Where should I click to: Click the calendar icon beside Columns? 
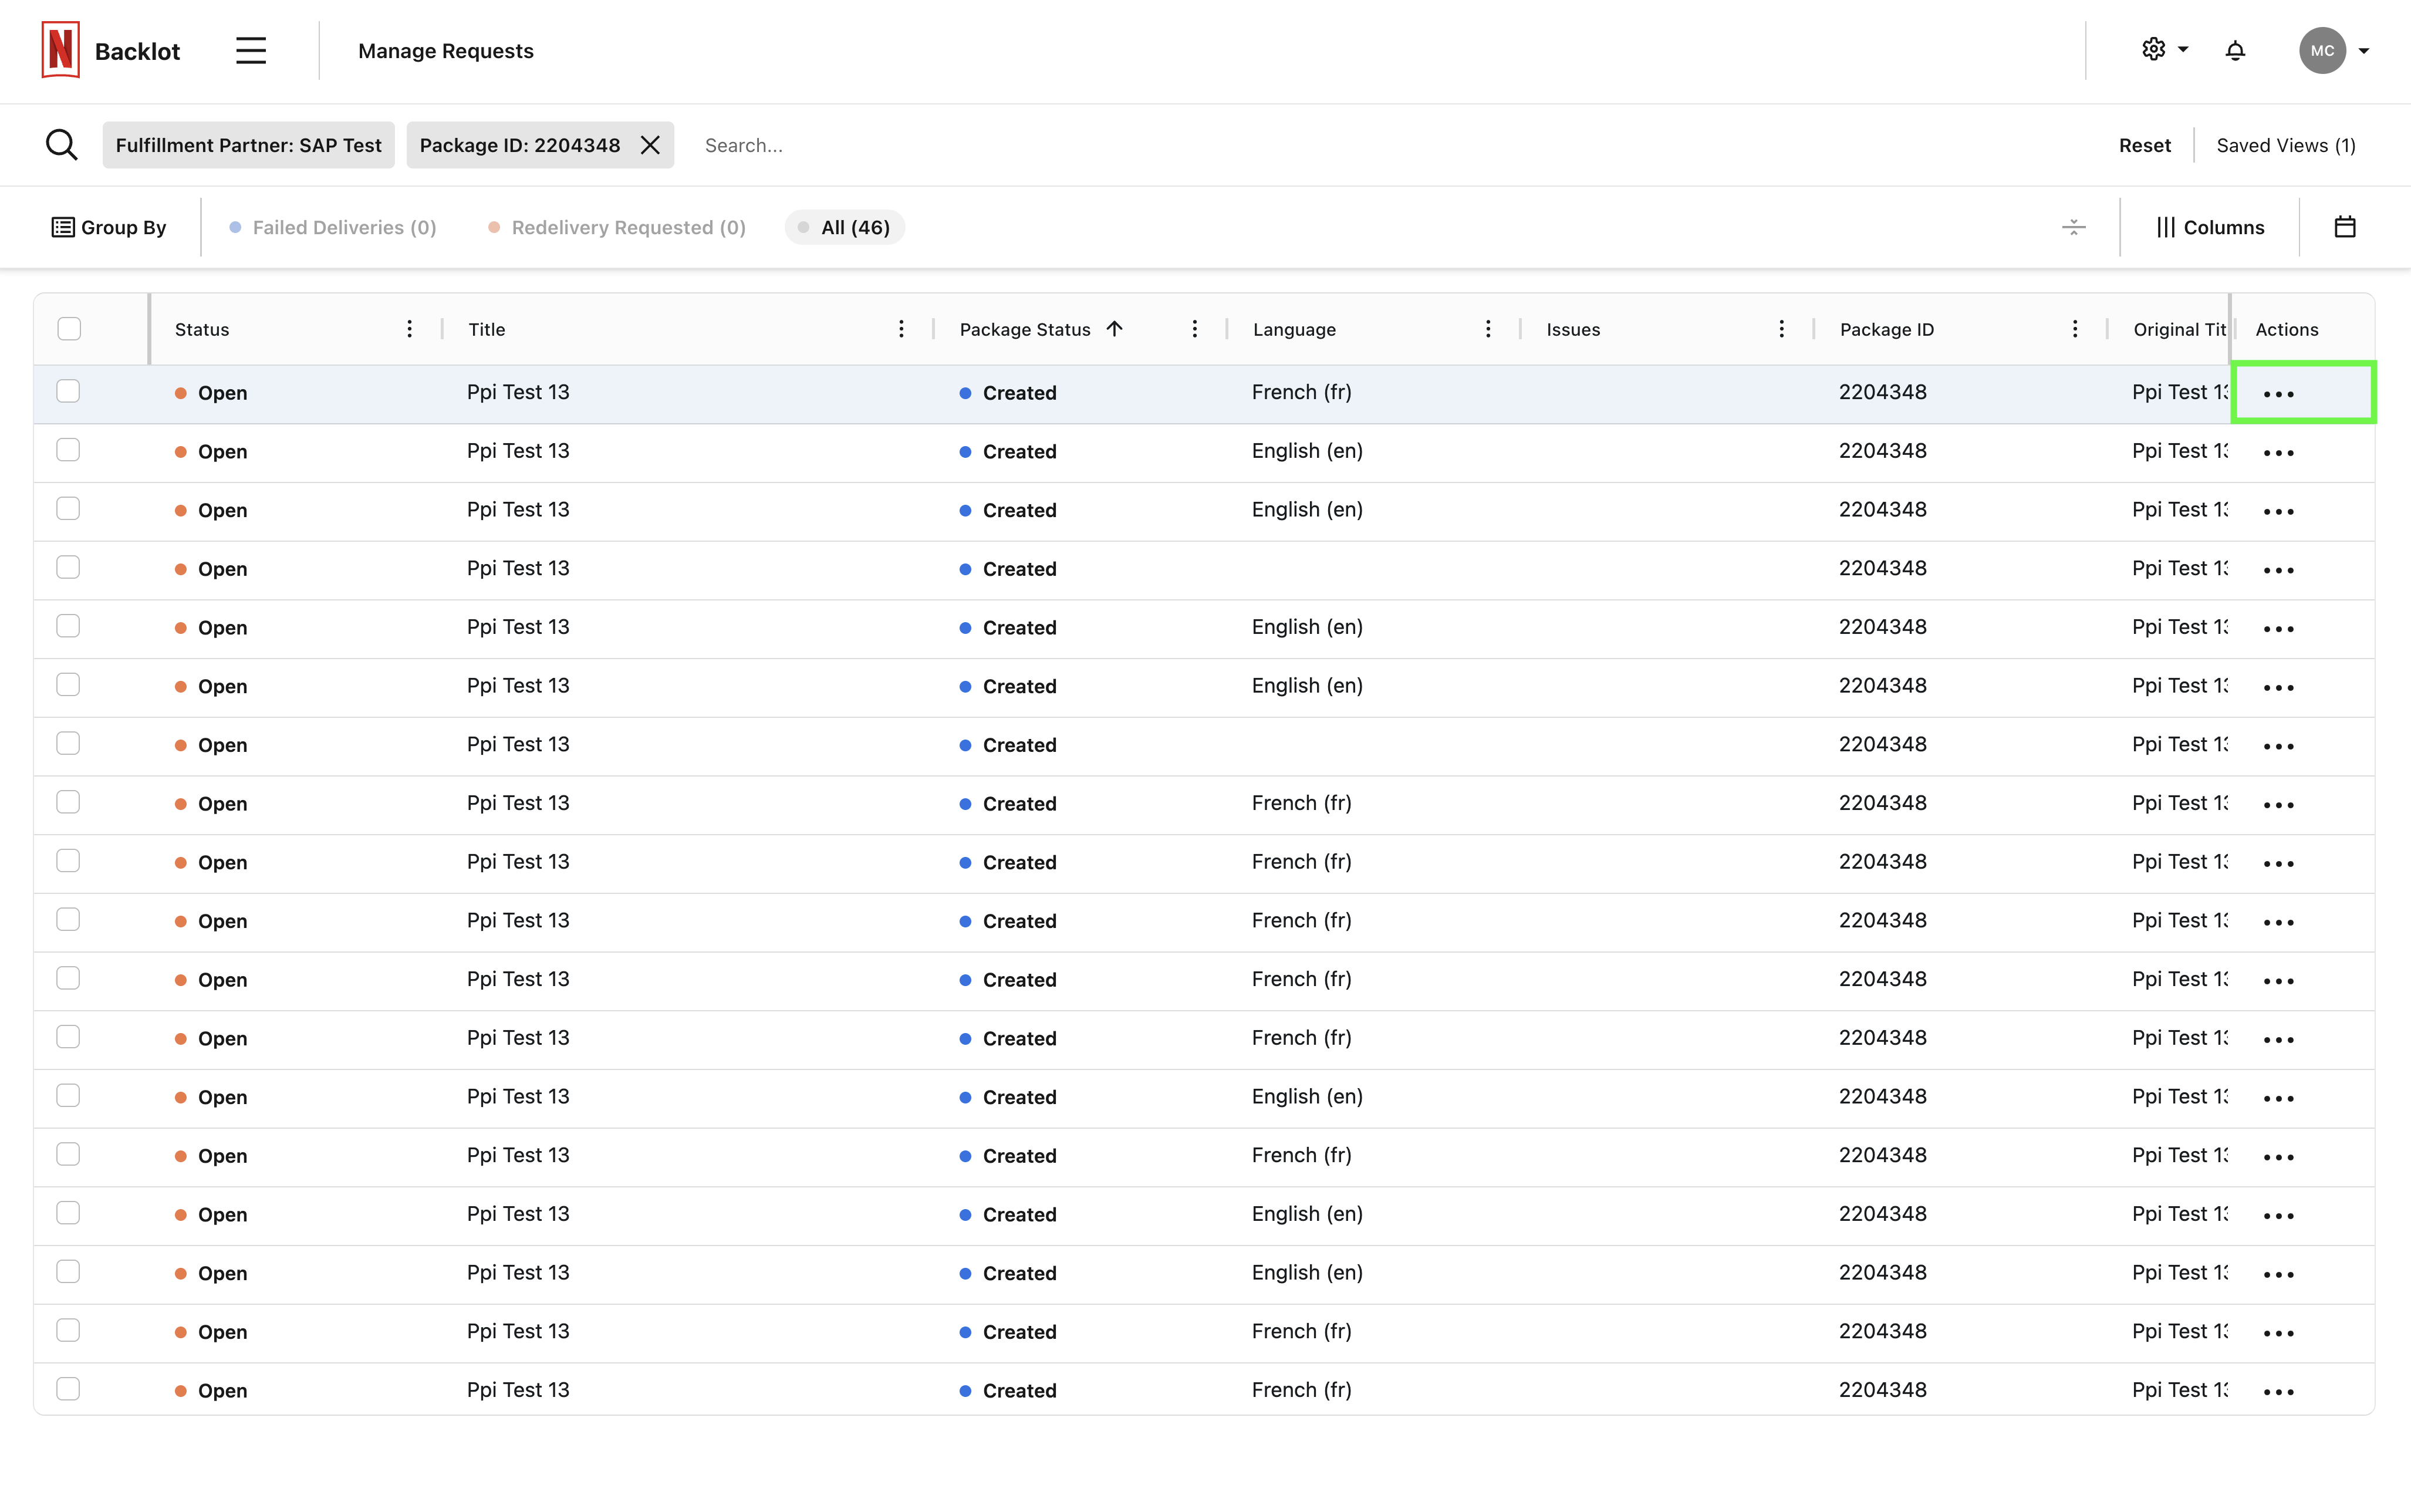[2344, 227]
